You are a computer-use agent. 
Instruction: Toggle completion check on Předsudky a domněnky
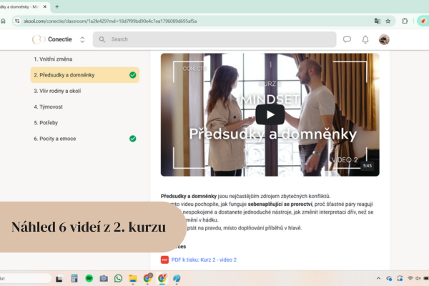(132, 74)
